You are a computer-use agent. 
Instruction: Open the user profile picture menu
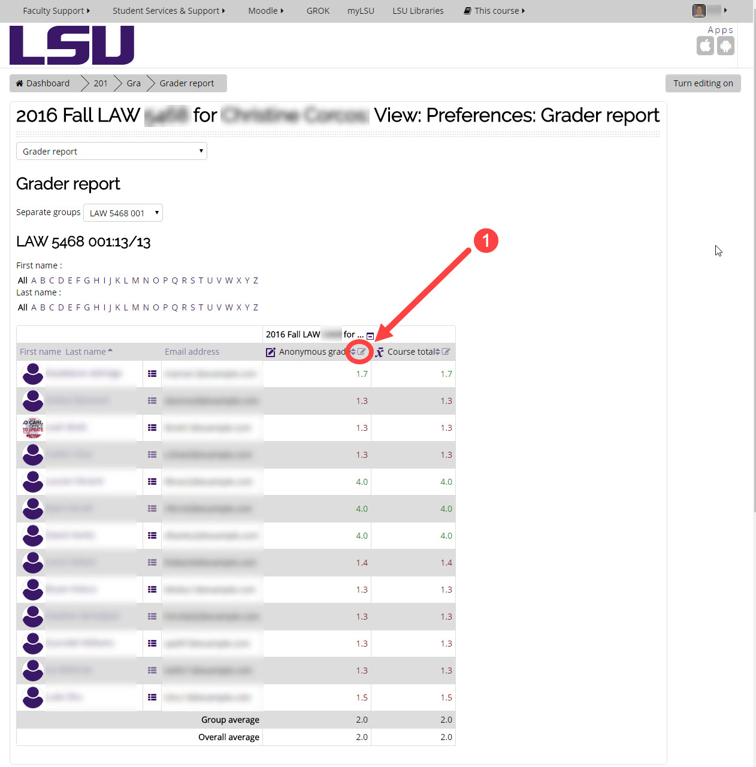click(698, 10)
